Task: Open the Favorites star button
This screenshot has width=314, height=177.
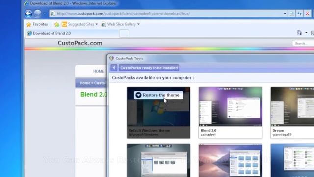Action: tap(37, 24)
